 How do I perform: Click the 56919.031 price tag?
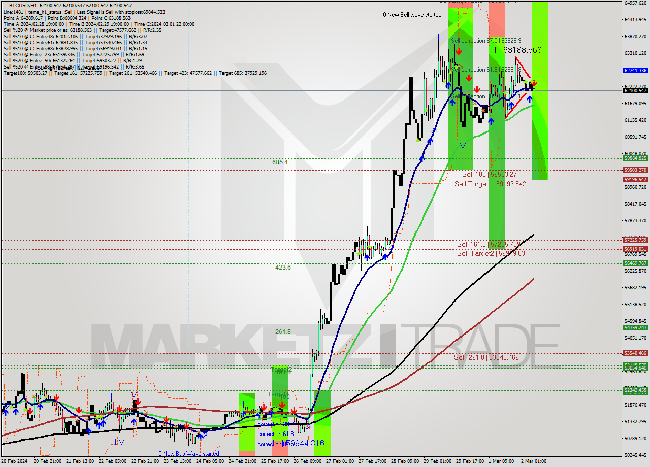[x=635, y=249]
